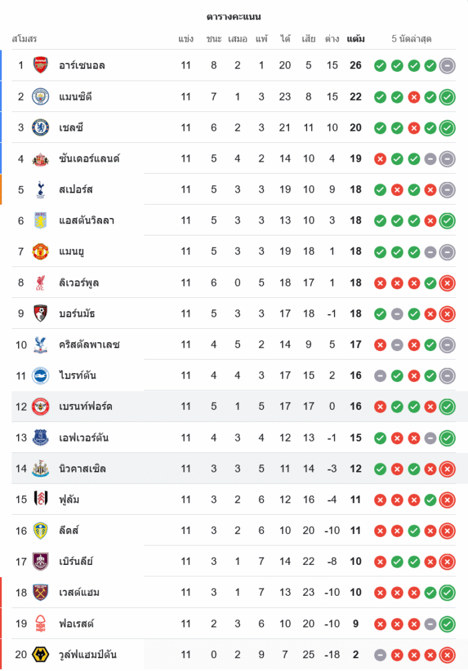Click Arsenal's latest match draw indicator
The height and width of the screenshot is (671, 468).
pyautogui.click(x=447, y=65)
